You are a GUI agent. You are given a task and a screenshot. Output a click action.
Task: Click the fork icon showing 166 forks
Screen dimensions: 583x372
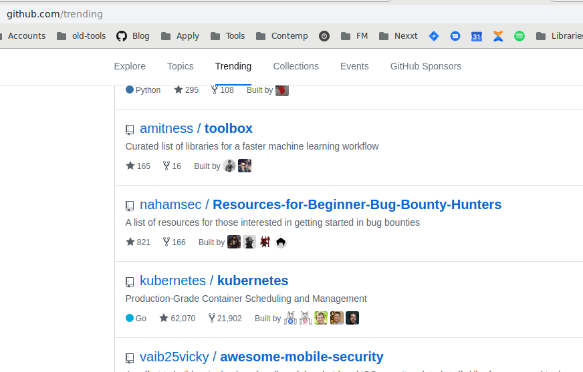point(166,242)
